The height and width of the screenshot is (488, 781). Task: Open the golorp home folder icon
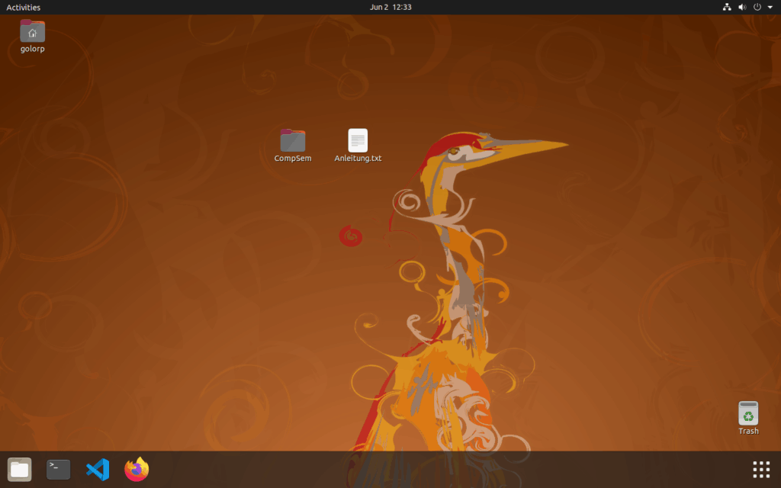tap(32, 30)
